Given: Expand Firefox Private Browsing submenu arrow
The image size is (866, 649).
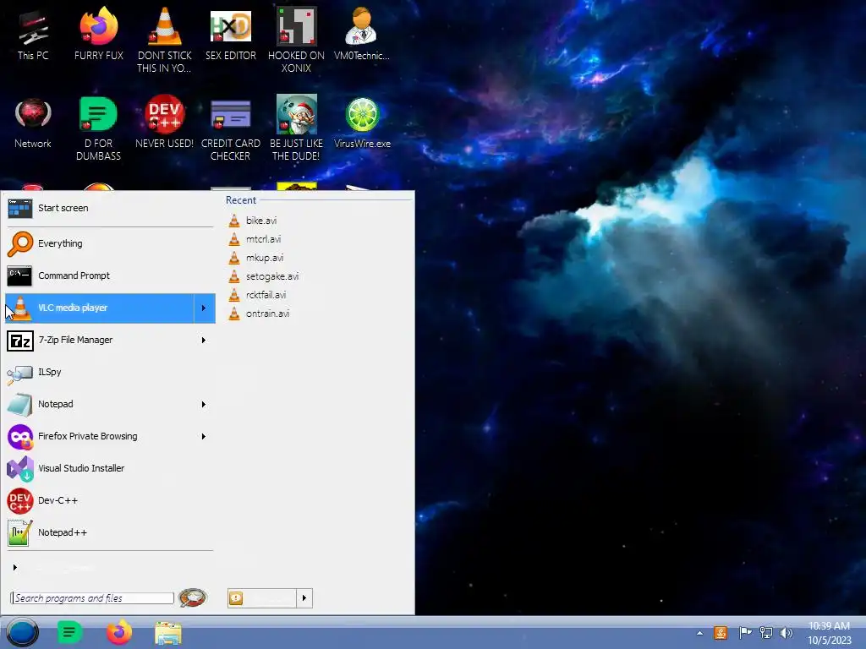Looking at the screenshot, I should click(x=204, y=436).
